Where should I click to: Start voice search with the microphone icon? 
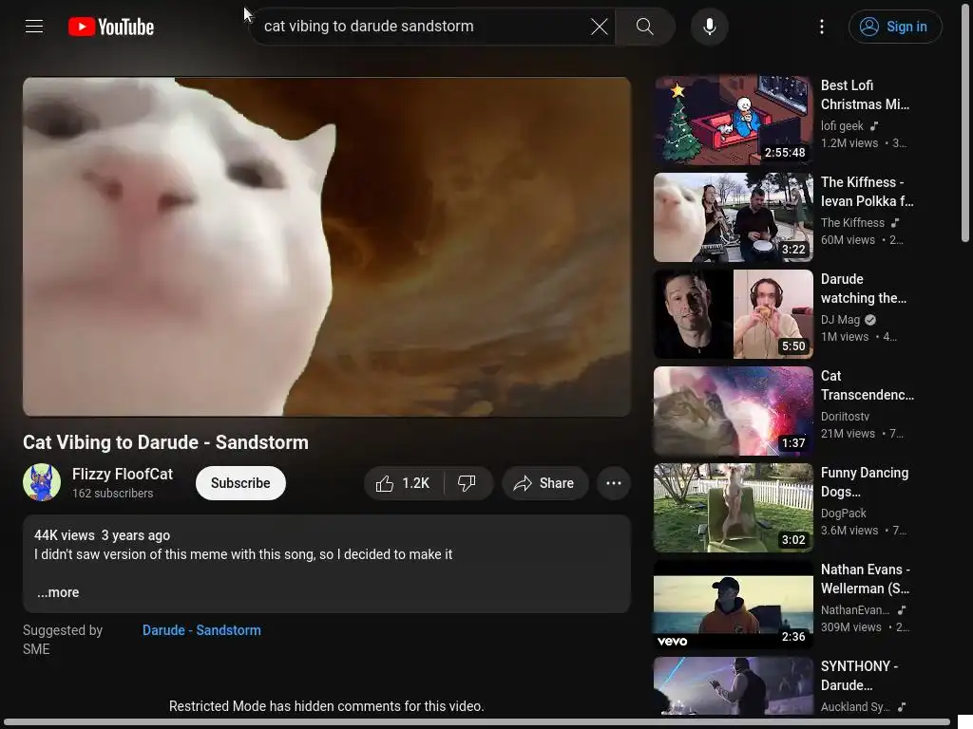(709, 27)
